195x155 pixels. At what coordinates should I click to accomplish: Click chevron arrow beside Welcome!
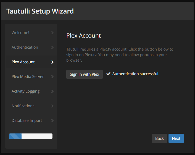point(52,33)
